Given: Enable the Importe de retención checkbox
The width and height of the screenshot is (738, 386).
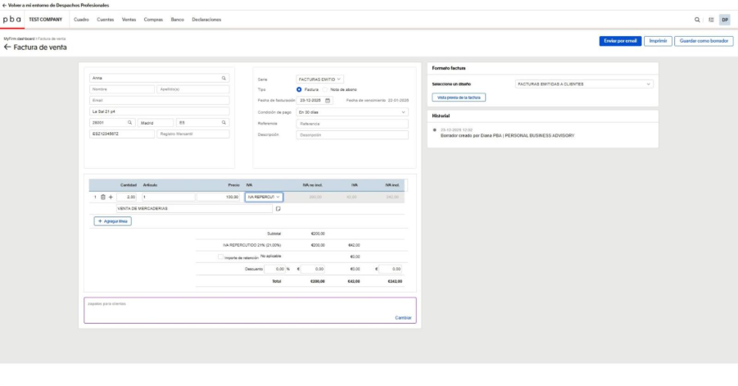Looking at the screenshot, I should (x=221, y=257).
